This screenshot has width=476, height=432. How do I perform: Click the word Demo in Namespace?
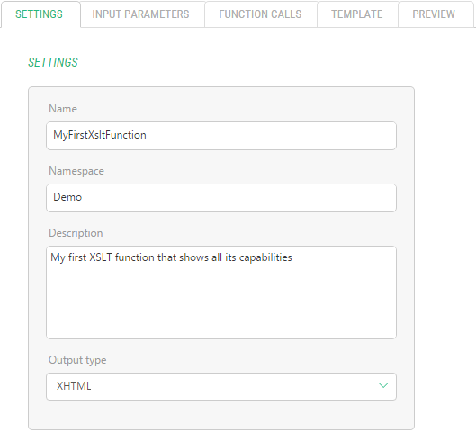[x=67, y=197]
